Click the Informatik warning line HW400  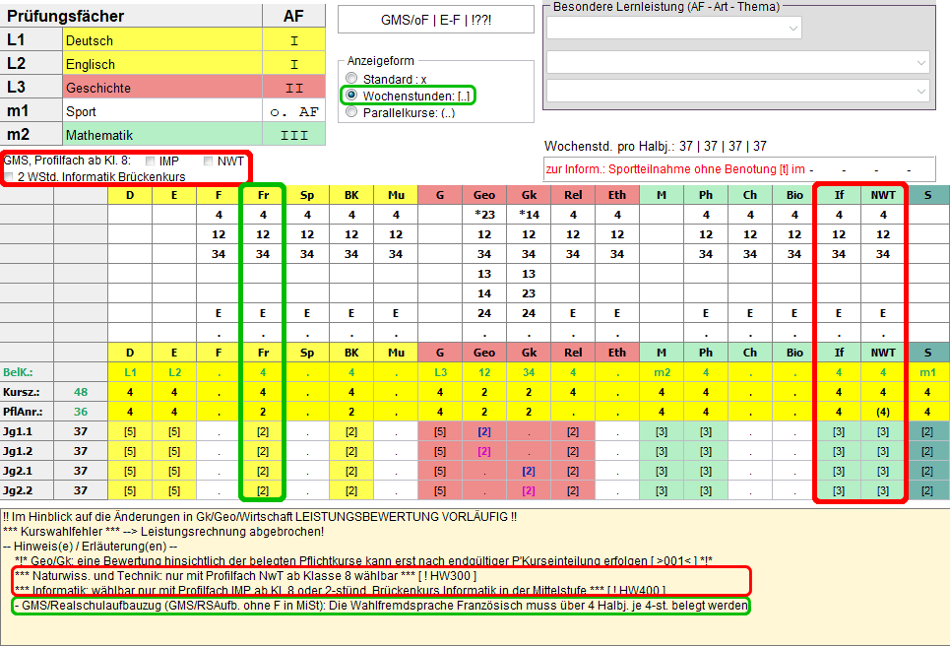coord(381,589)
